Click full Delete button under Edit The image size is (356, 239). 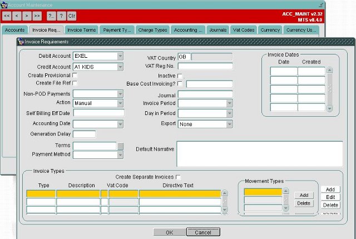pos(330,205)
